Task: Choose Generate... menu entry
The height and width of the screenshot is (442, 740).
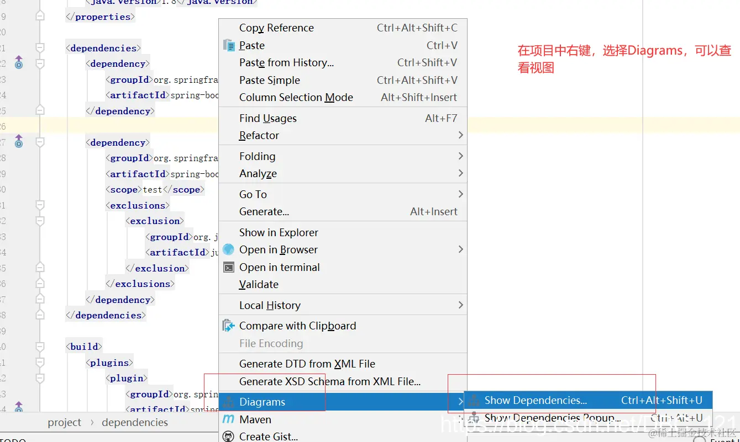Action: coord(343,211)
